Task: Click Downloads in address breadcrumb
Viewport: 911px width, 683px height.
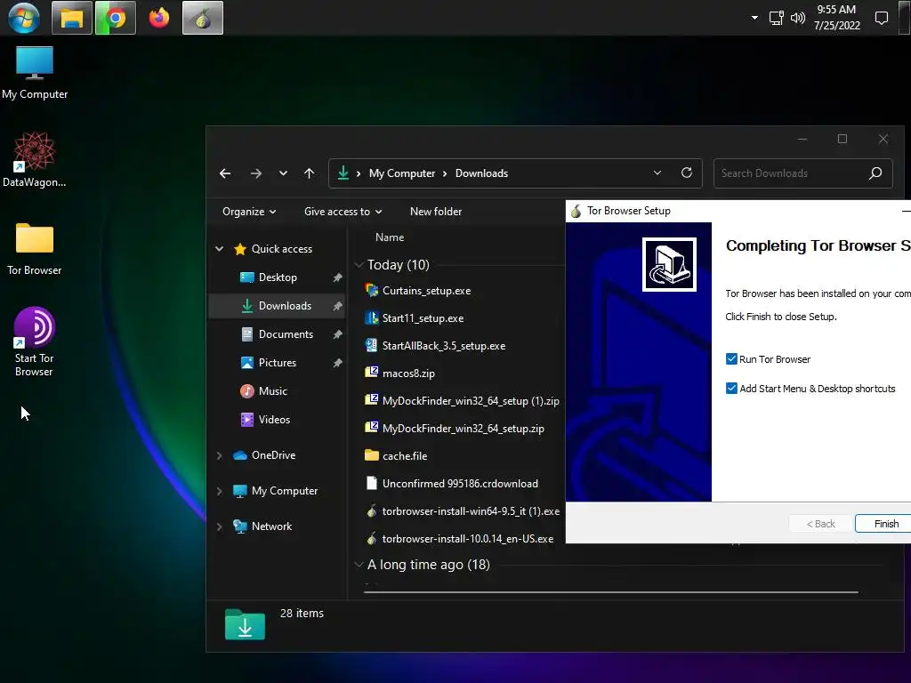Action: [481, 173]
